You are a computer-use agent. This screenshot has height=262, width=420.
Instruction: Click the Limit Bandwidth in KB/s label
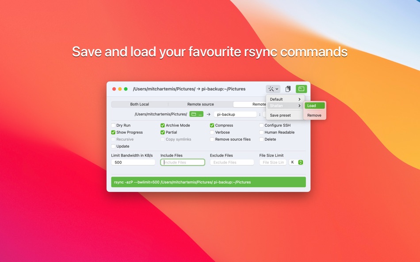(132, 155)
